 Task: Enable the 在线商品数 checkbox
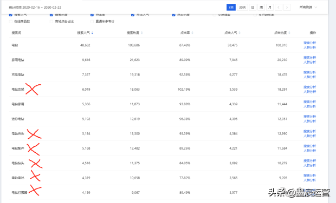point(10,22)
